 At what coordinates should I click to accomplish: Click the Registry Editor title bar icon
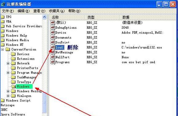3,4
